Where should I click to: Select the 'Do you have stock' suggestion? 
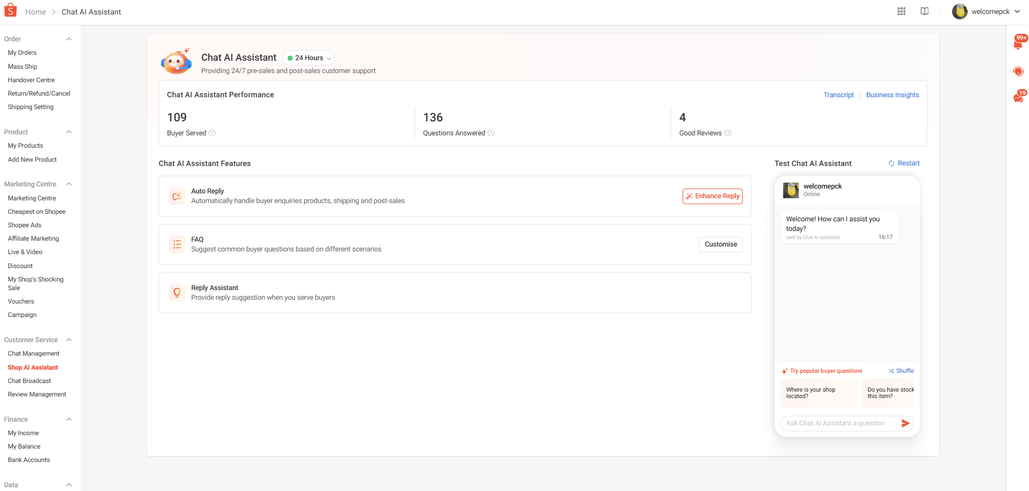click(888, 393)
